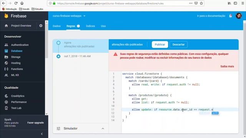Viewport: 246px width, 138px height.
Task: Open curso-firebase-webapps project dropdown
Action: tap(69, 16)
